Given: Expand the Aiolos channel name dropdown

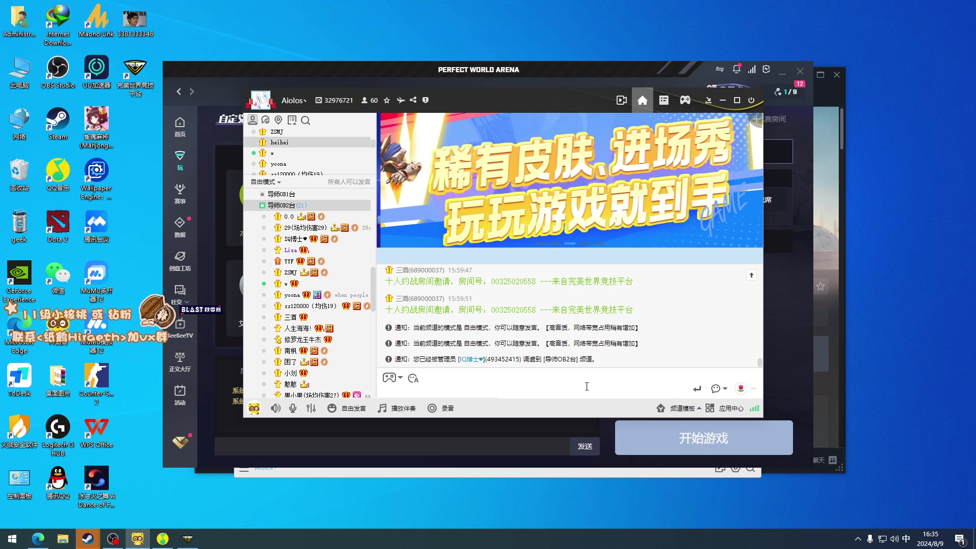Looking at the screenshot, I should [294, 101].
